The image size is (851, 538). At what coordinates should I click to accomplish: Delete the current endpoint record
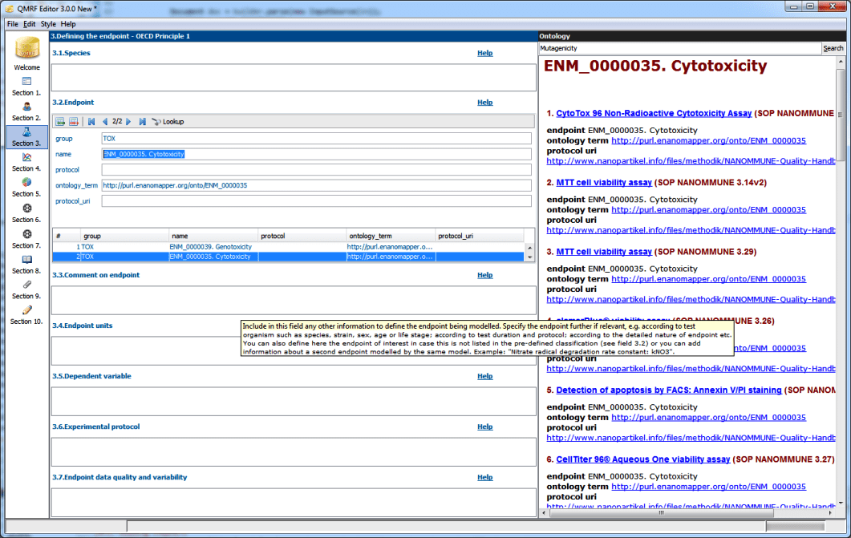pos(74,122)
